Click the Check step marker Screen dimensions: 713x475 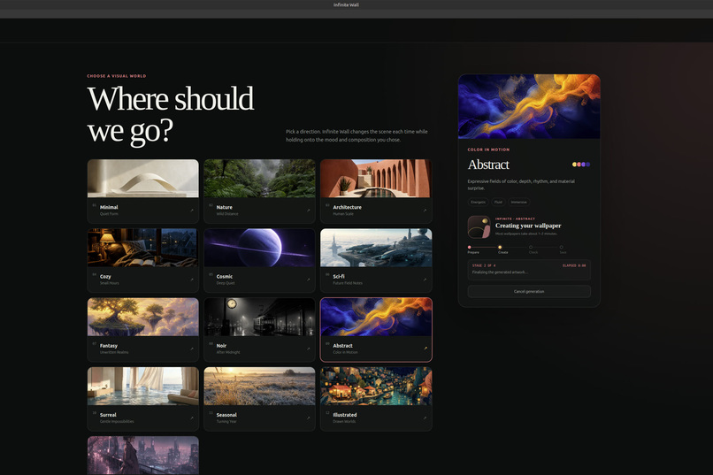coord(531,248)
